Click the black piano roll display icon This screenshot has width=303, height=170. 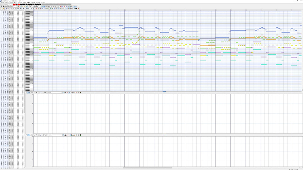point(76,8)
